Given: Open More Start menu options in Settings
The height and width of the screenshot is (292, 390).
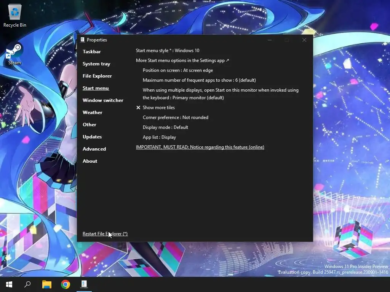Looking at the screenshot, I should point(182,60).
